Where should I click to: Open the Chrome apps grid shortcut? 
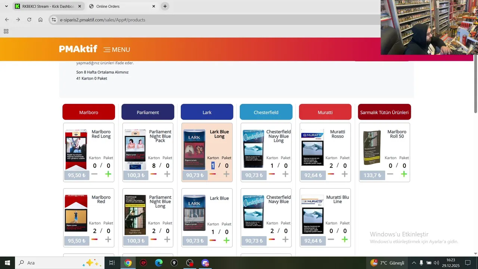[x=6, y=31]
